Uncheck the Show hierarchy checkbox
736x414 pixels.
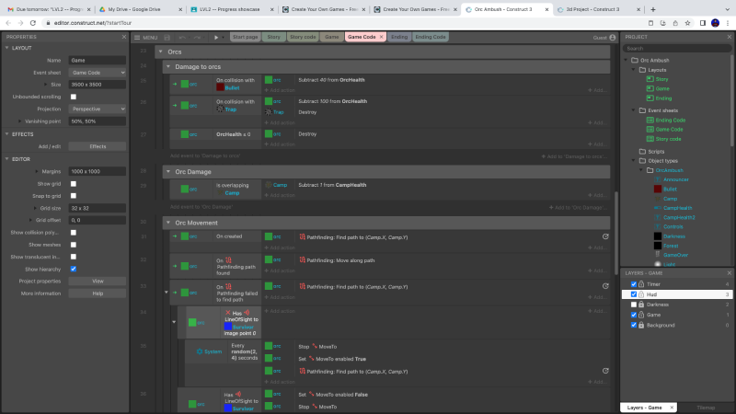pos(74,269)
